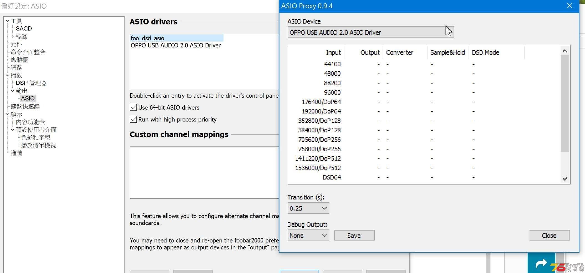585x273 pixels.
Task: Save the ASIO Proxy settings
Action: click(x=354, y=236)
